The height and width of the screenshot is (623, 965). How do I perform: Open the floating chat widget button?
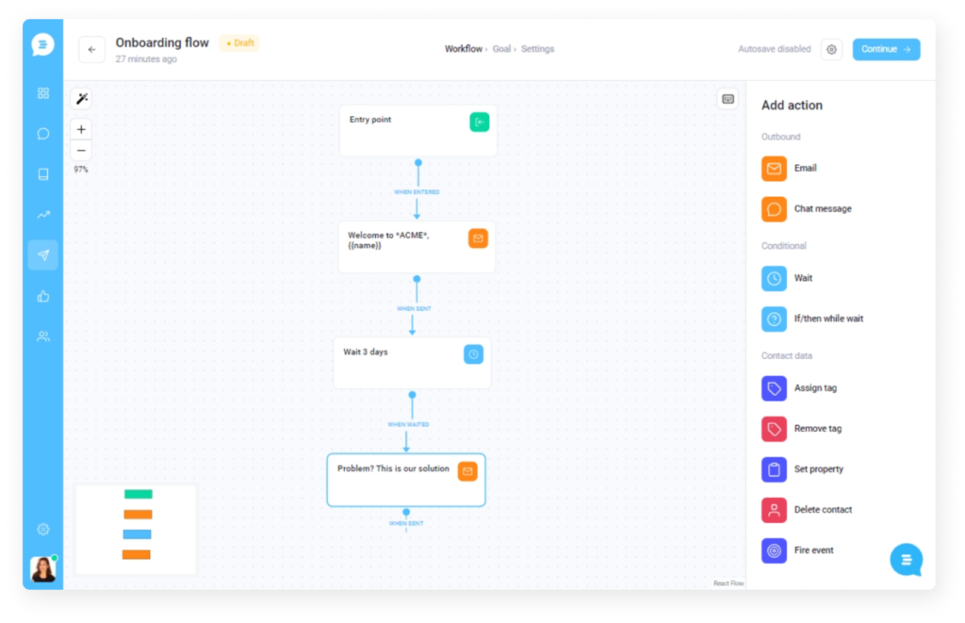pyautogui.click(x=906, y=560)
